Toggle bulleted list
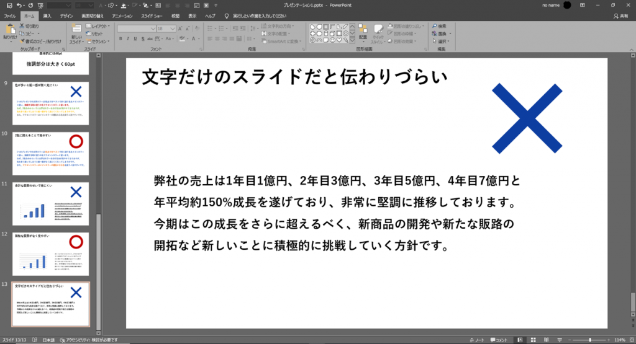Viewport: 636px width, 344px height. pyautogui.click(x=210, y=29)
